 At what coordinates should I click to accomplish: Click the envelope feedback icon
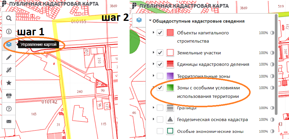click(9, 122)
